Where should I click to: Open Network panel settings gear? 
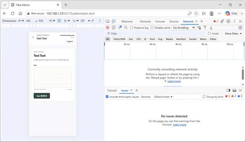click(240, 28)
